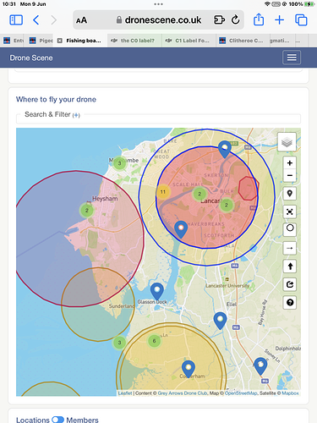Switch to the Clitheroe tab
The width and height of the screenshot is (317, 423).
click(243, 41)
